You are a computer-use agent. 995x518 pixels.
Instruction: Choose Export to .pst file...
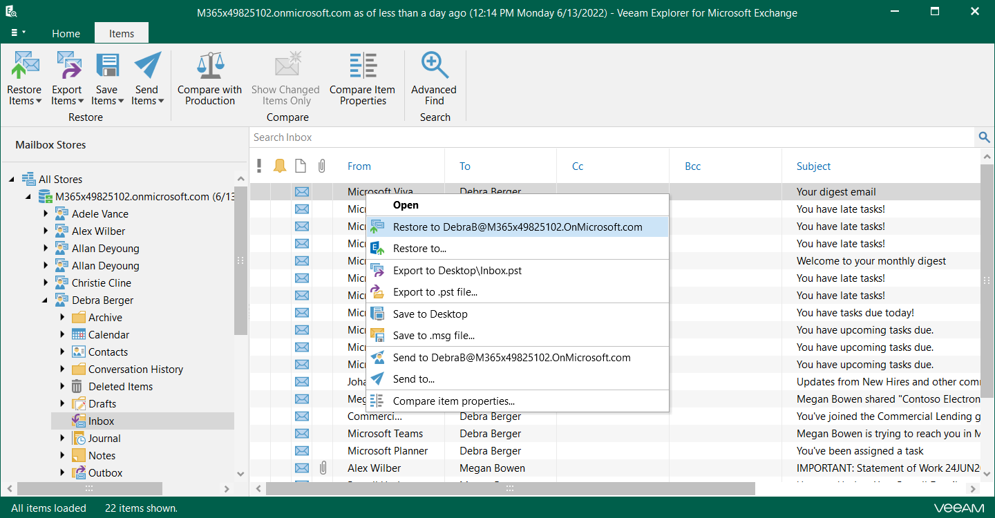pyautogui.click(x=518, y=292)
